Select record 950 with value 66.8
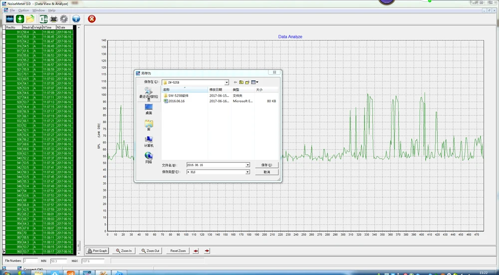 coord(39,205)
